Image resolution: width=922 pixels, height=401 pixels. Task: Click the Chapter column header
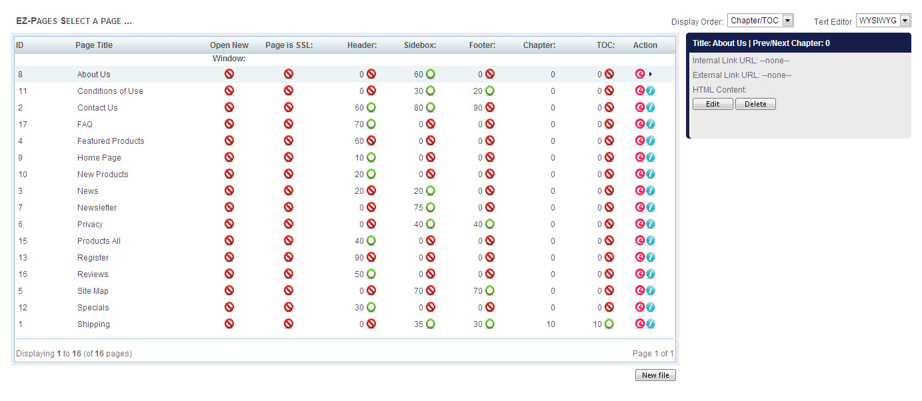tap(539, 45)
